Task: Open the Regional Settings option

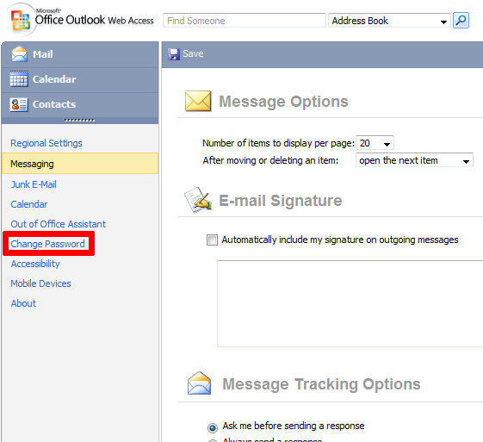Action: [x=46, y=143]
